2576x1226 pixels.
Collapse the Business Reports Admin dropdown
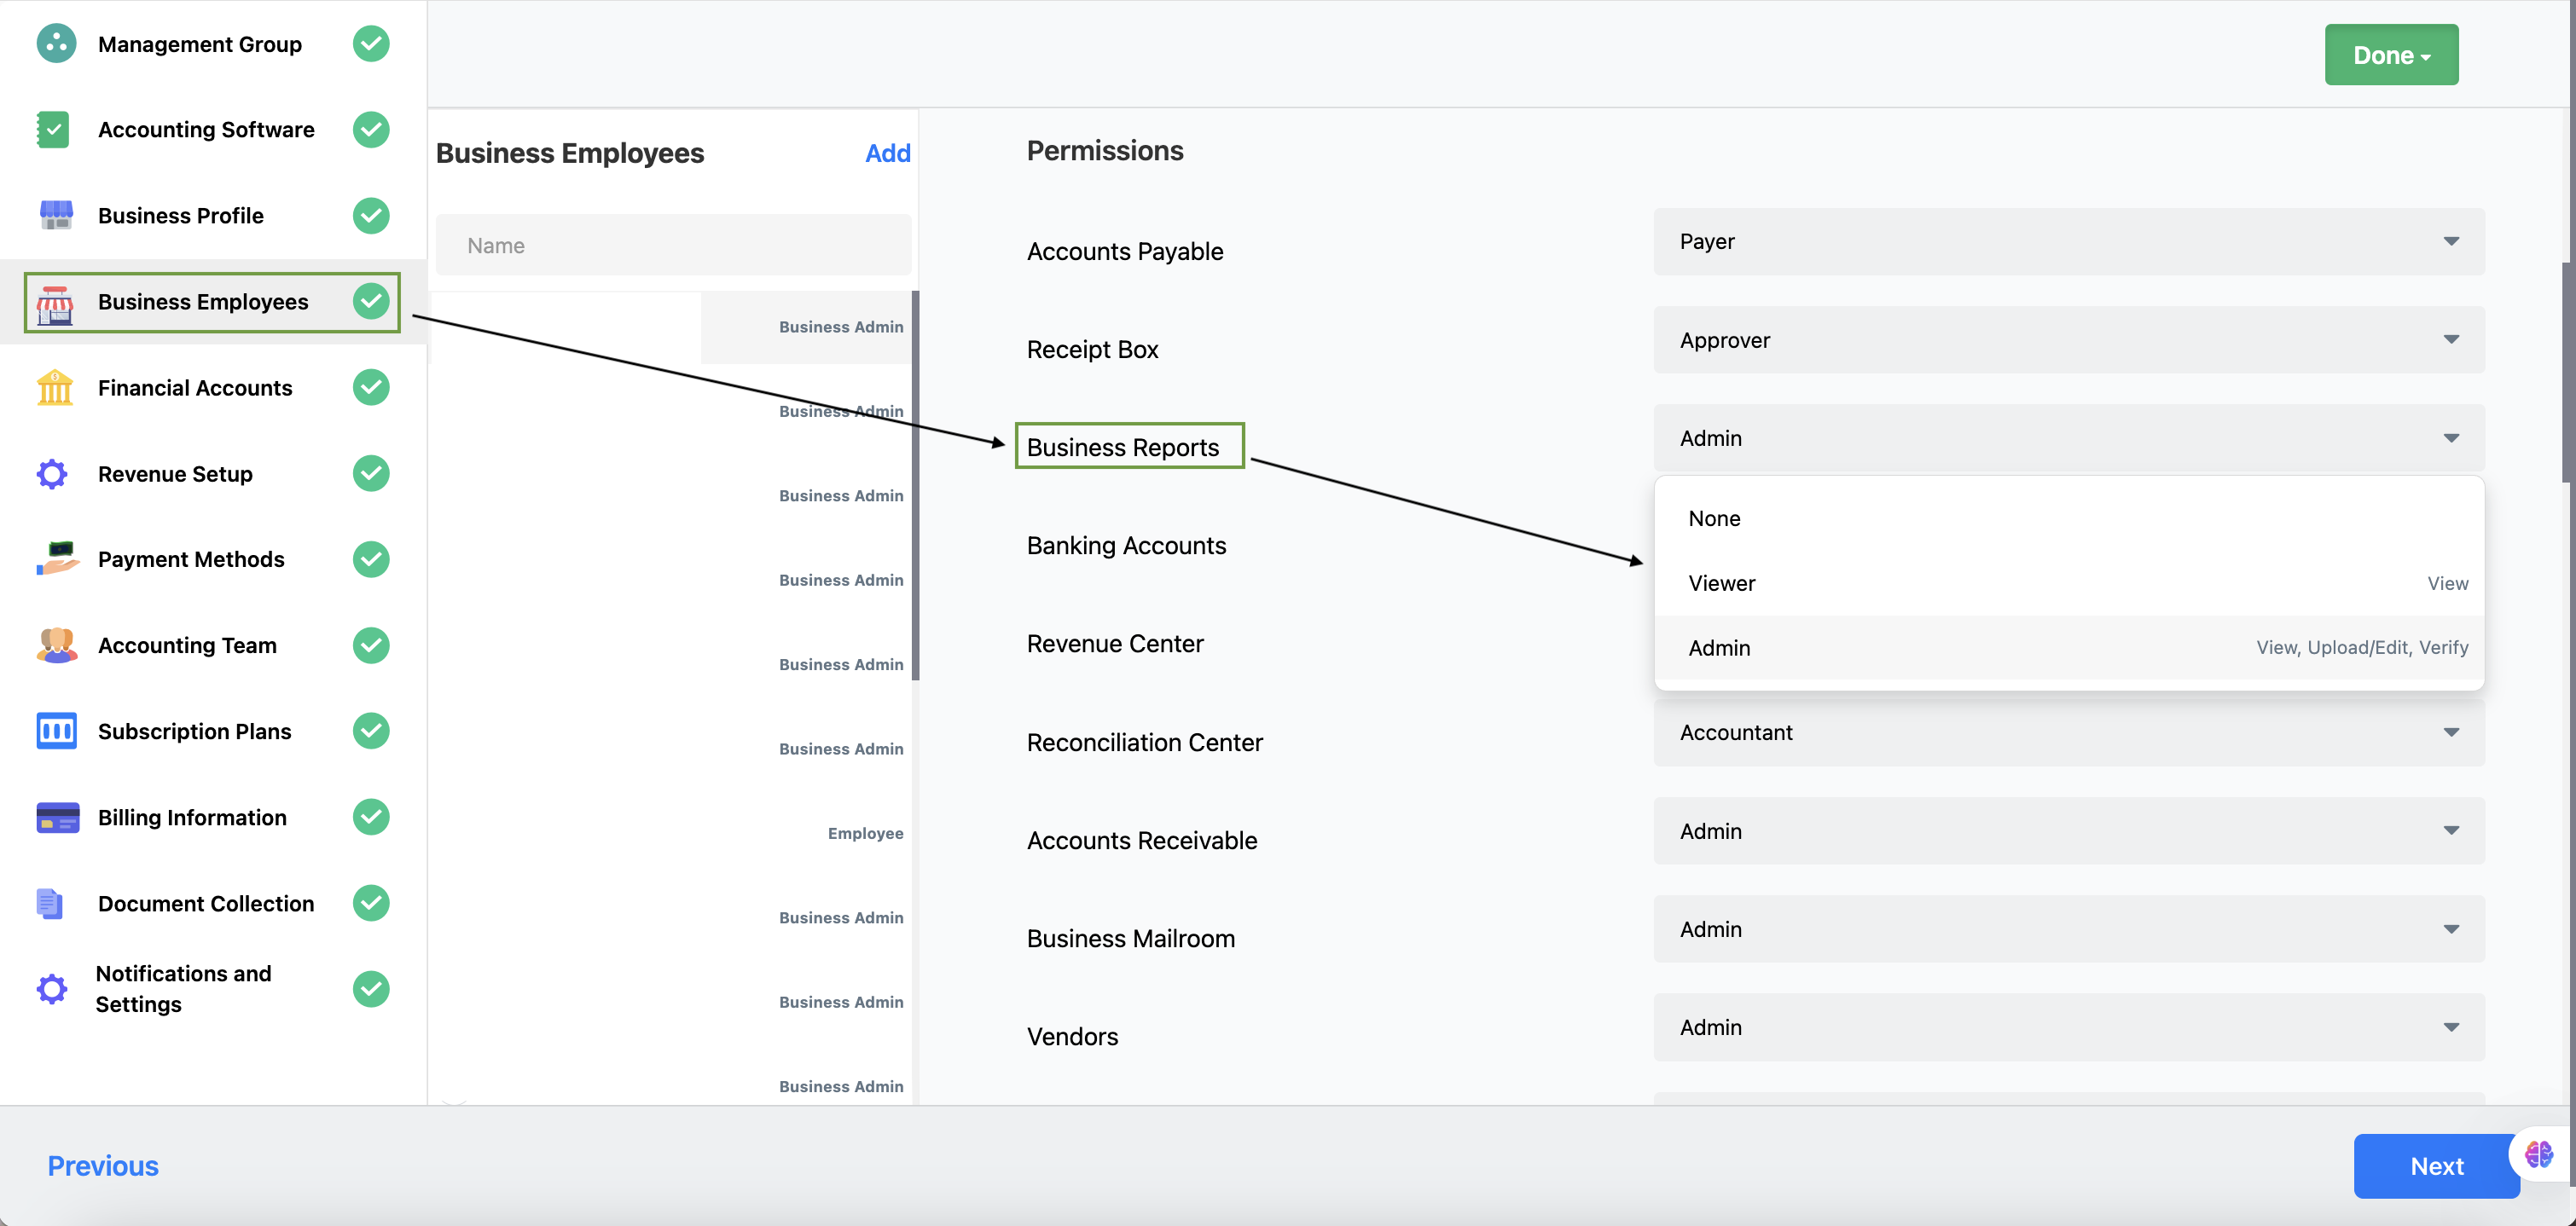point(2068,437)
